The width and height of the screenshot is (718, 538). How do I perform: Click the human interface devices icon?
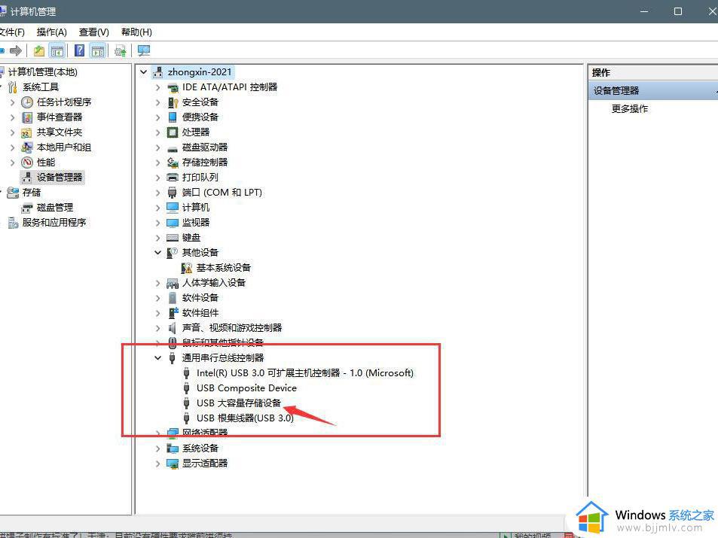click(x=173, y=283)
